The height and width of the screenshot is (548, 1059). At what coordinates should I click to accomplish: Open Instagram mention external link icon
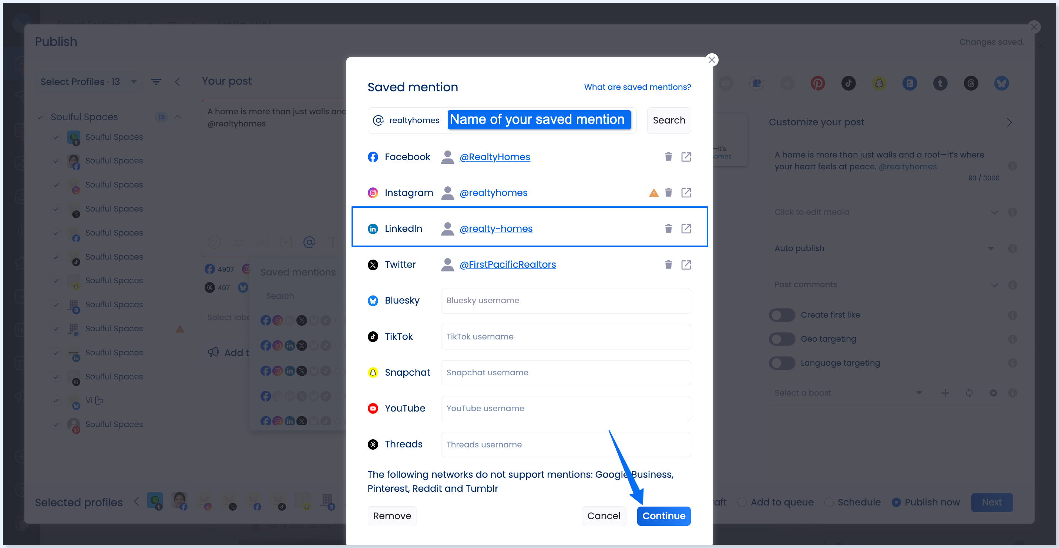686,192
